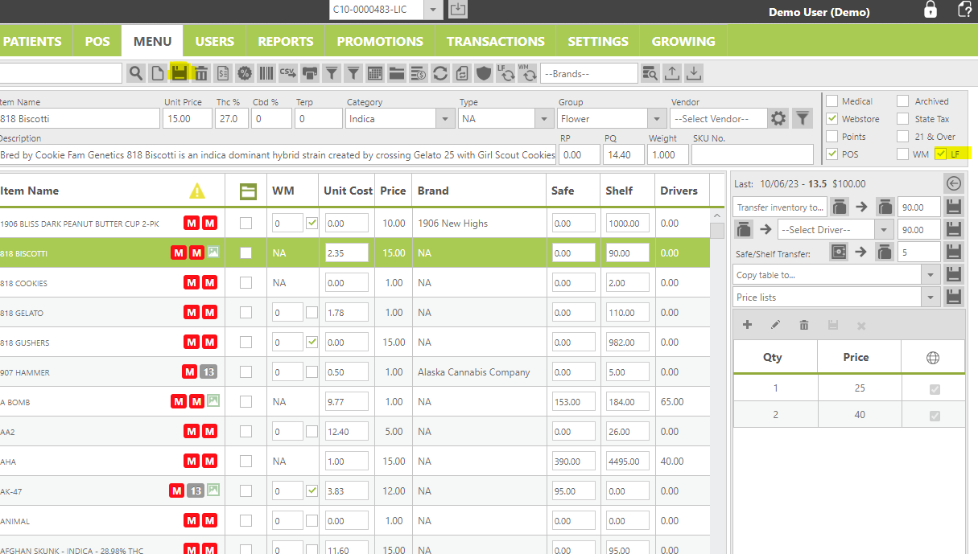978x554 pixels.
Task: Open the calendar grid icon in toolbar
Action: tap(375, 73)
